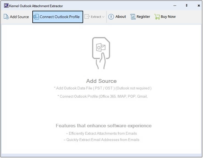203x158 pixels.
Task: Close the Kernel Outlook Attachment Extractor window
Action: [199, 5]
